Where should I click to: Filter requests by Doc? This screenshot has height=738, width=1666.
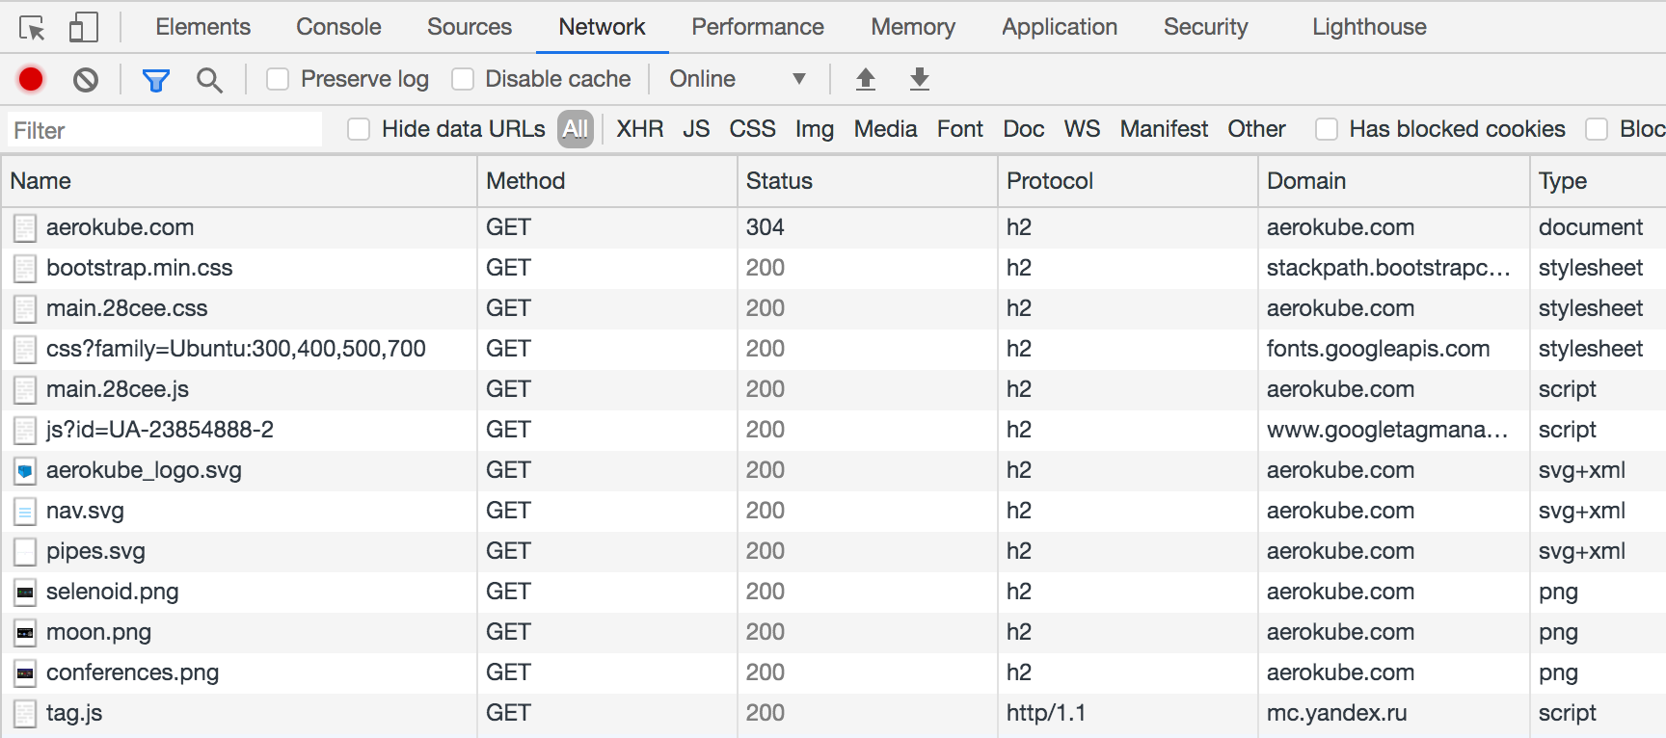pyautogui.click(x=1024, y=129)
